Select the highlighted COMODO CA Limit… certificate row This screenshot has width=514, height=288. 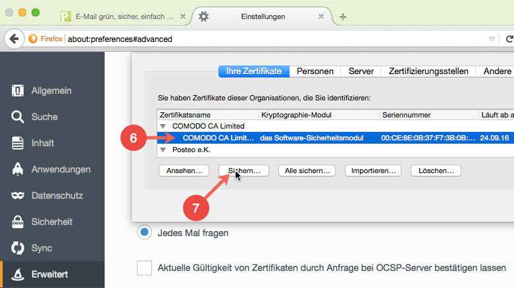pos(336,138)
